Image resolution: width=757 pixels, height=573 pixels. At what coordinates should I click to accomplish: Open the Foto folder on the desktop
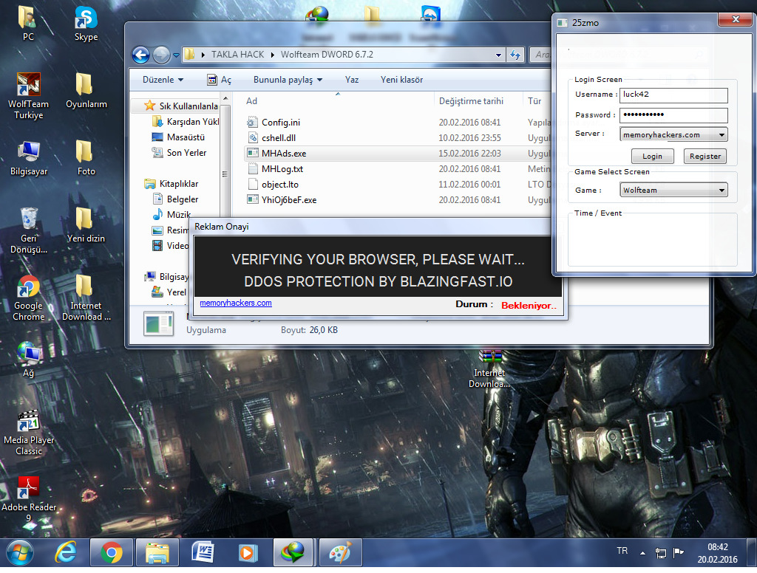tap(86, 158)
